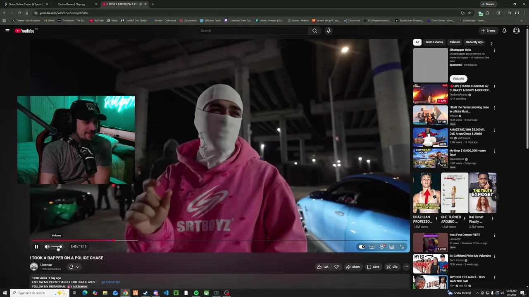Switch to Stake Online Casino tab
Image resolution: width=529 pixels, height=297 pixels.
26,4
